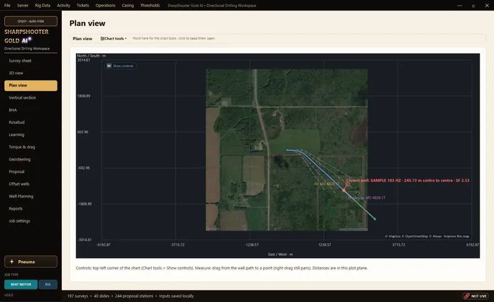Select Plan view in sidebar

(x=31, y=85)
